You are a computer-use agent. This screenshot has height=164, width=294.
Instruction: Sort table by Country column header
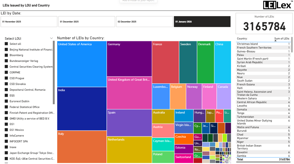pyautogui.click(x=242, y=38)
